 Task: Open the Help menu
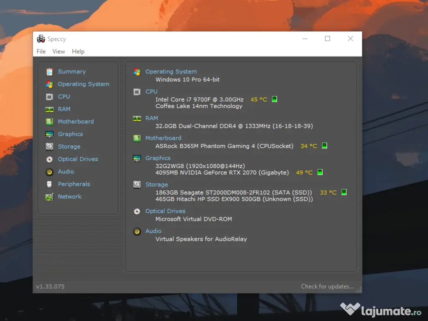click(78, 51)
